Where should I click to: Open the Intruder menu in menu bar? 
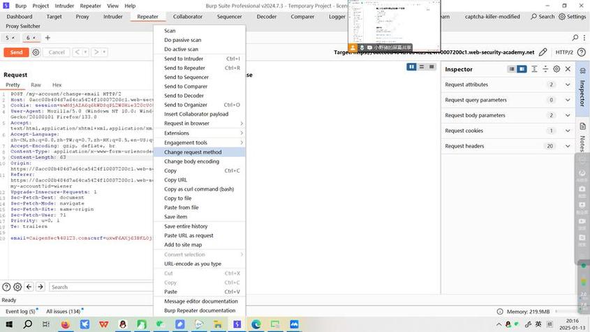click(64, 6)
